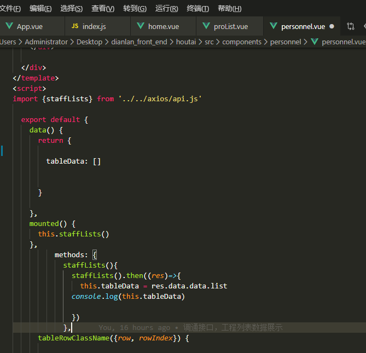
Task: Click the closing </template> tag line
Action: (x=36, y=78)
